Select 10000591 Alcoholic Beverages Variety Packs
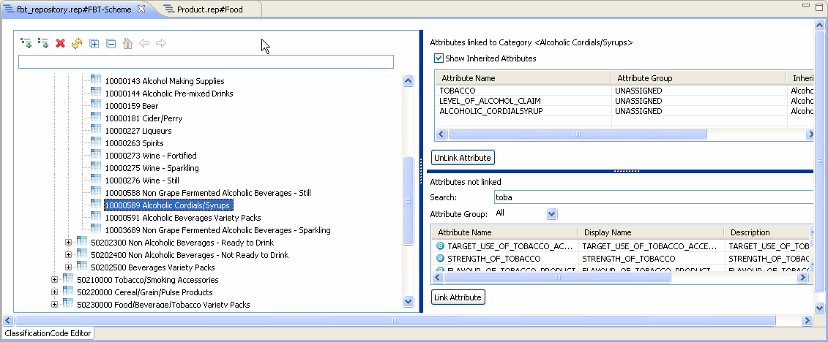828x342 pixels. [x=183, y=218]
